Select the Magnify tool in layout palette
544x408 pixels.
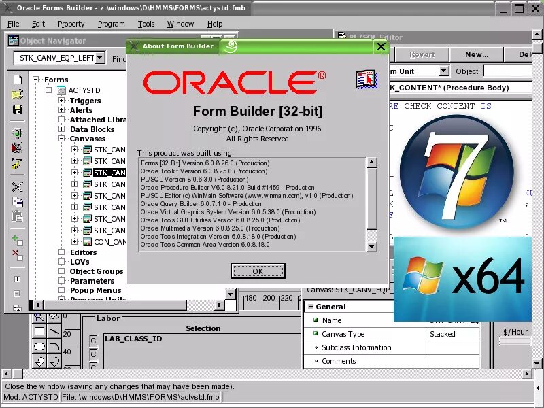(x=39, y=317)
